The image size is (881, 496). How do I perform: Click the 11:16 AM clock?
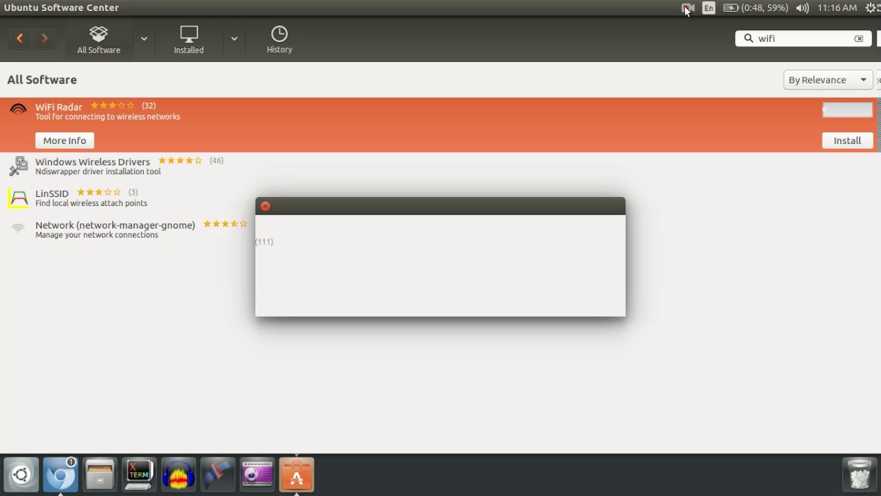click(837, 8)
